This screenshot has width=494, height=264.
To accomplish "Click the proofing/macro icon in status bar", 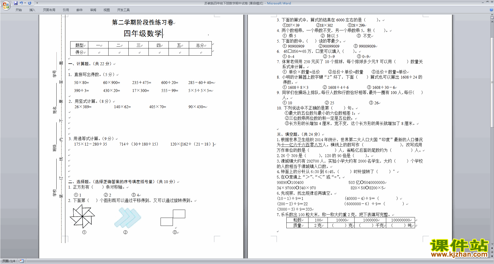I will coord(22,261).
